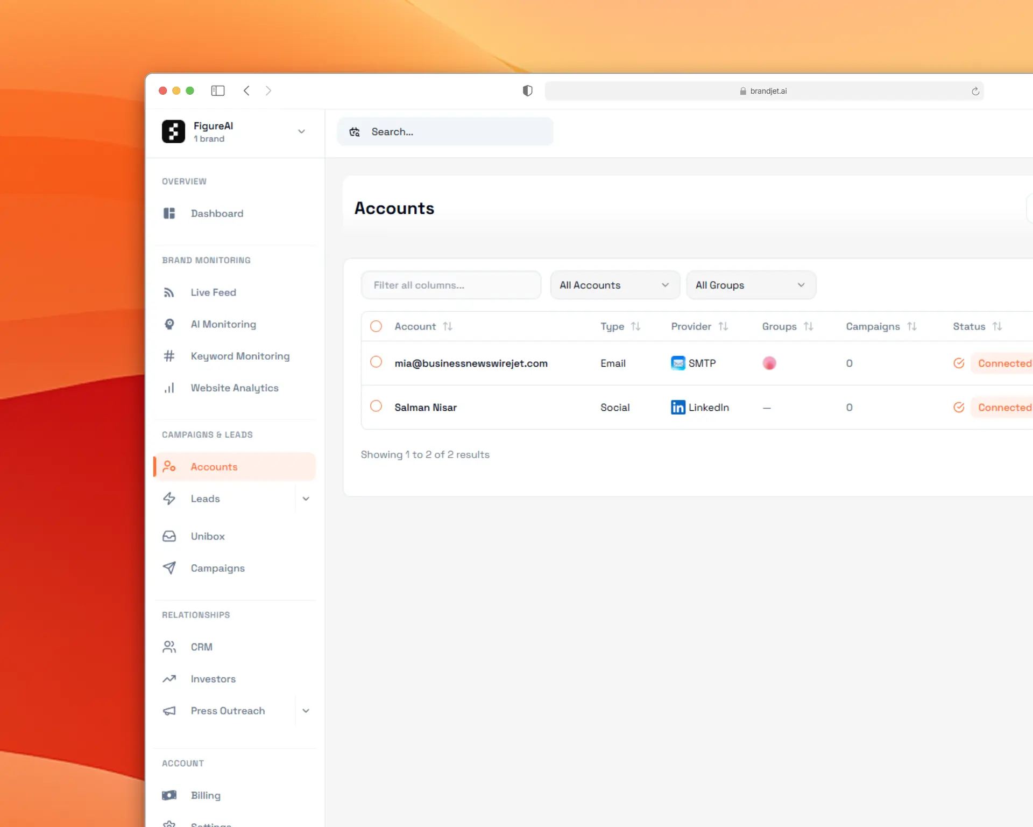This screenshot has width=1033, height=827.
Task: Click the Filter all columns input field
Action: [451, 285]
